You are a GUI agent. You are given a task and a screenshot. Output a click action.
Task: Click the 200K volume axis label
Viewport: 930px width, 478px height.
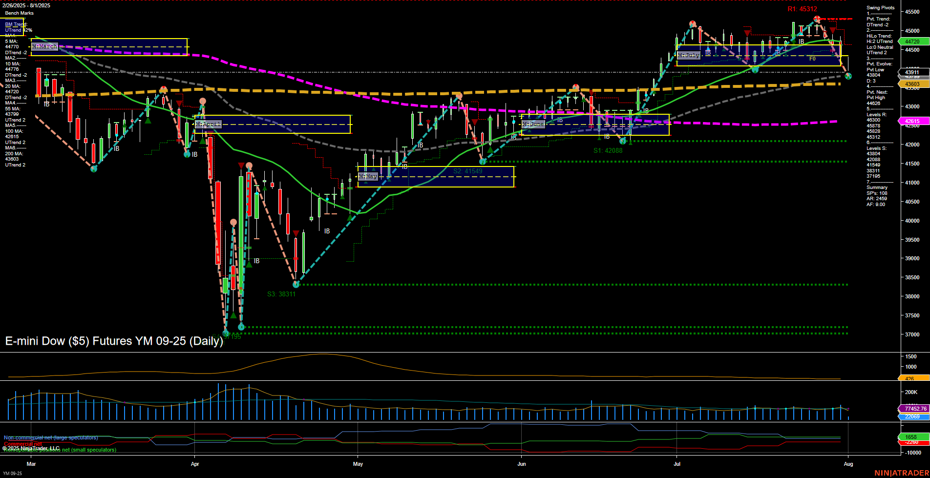click(911, 392)
